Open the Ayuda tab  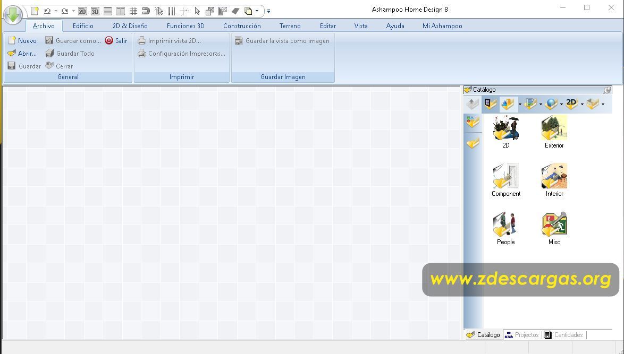[395, 26]
